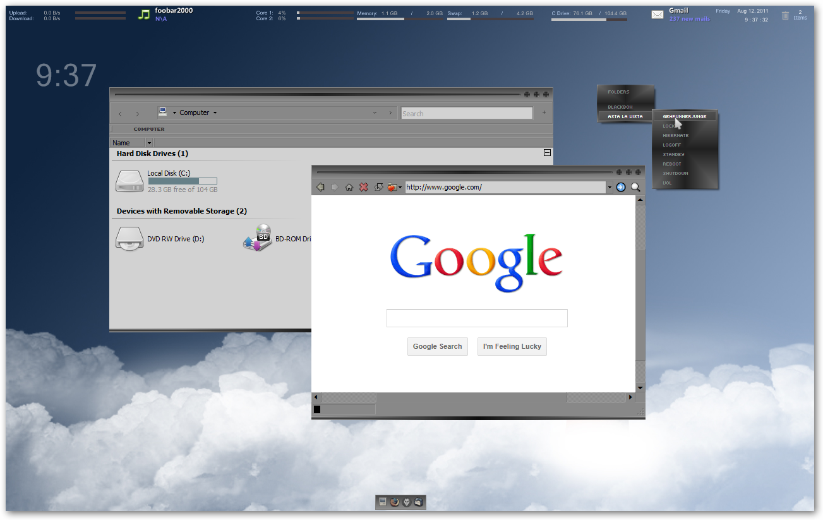Open the 237 new mails link
Image resolution: width=823 pixels, height=520 pixels.
click(690, 19)
